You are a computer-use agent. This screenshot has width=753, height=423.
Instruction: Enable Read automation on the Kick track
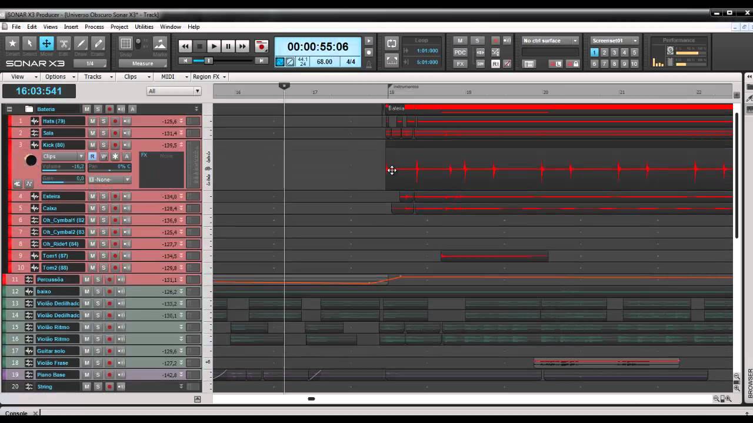click(92, 156)
